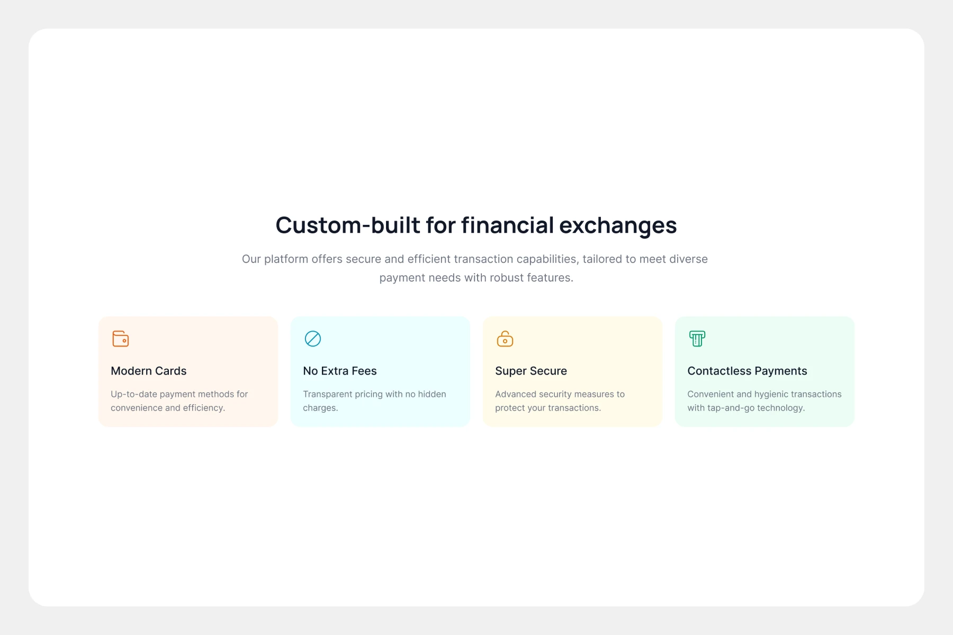The image size is (953, 635).
Task: Click the 'Our platform offers secure' subtitle paragraph
Action: point(475,259)
